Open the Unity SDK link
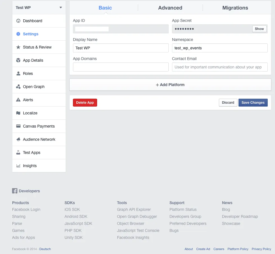275x254 pixels. click(74, 237)
